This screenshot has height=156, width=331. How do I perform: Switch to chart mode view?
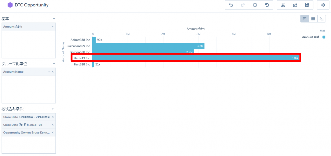pos(305,19)
